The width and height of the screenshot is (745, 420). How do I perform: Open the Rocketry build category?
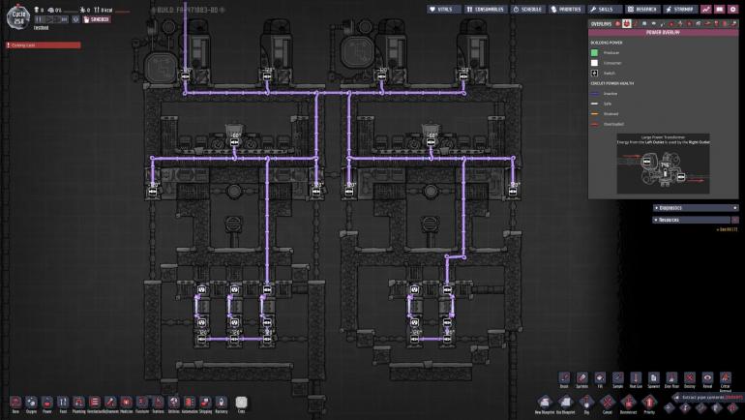point(222,403)
